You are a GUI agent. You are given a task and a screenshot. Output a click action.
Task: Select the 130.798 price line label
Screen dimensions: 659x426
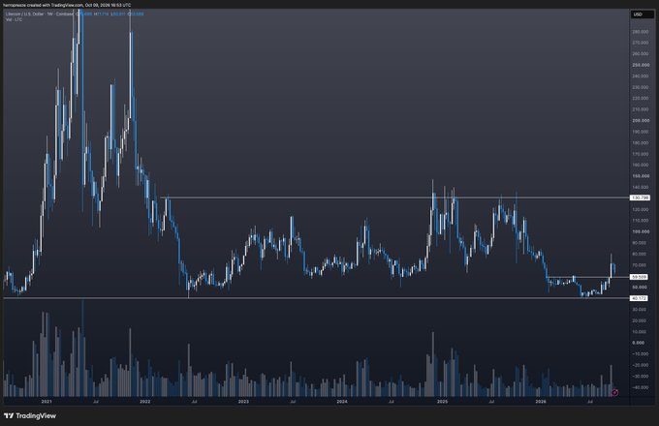639,198
